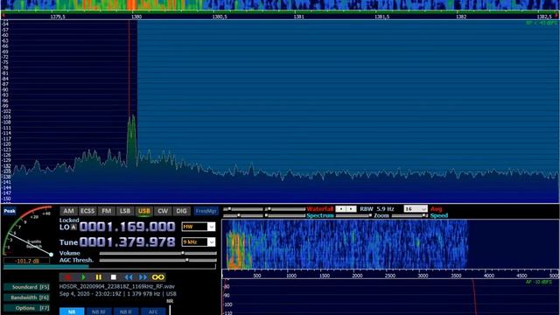Click the Avg label
Viewport: 560px width, 315px height.
[x=436, y=209]
